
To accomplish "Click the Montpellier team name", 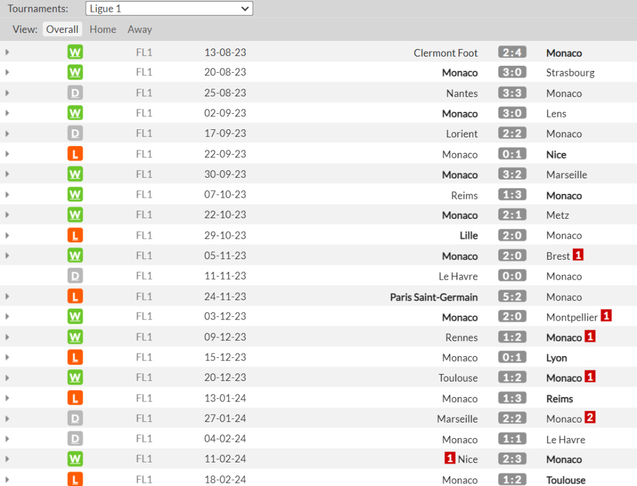I will point(572,318).
